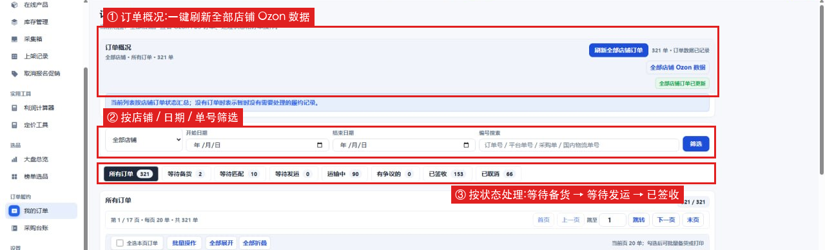The width and height of the screenshot is (825, 250).
Task: Click the page number input next to 跳至
Action: (x=613, y=220)
